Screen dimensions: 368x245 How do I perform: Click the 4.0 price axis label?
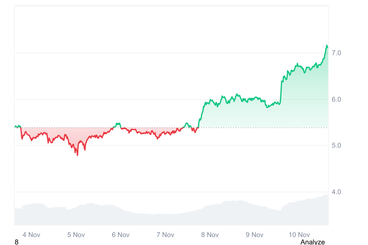pyautogui.click(x=336, y=192)
